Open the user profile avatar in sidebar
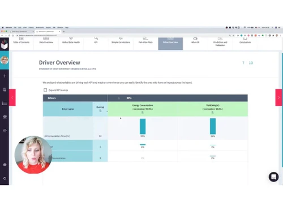 [x=5, y=60]
